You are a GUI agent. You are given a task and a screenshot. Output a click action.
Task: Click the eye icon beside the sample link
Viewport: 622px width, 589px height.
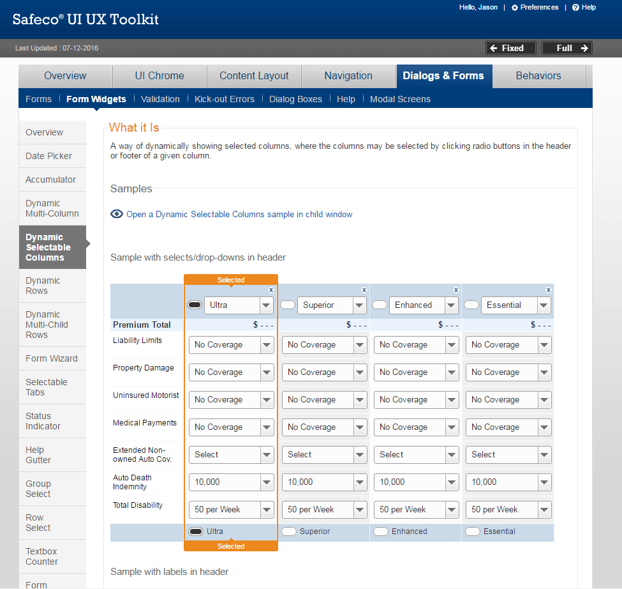(x=117, y=214)
